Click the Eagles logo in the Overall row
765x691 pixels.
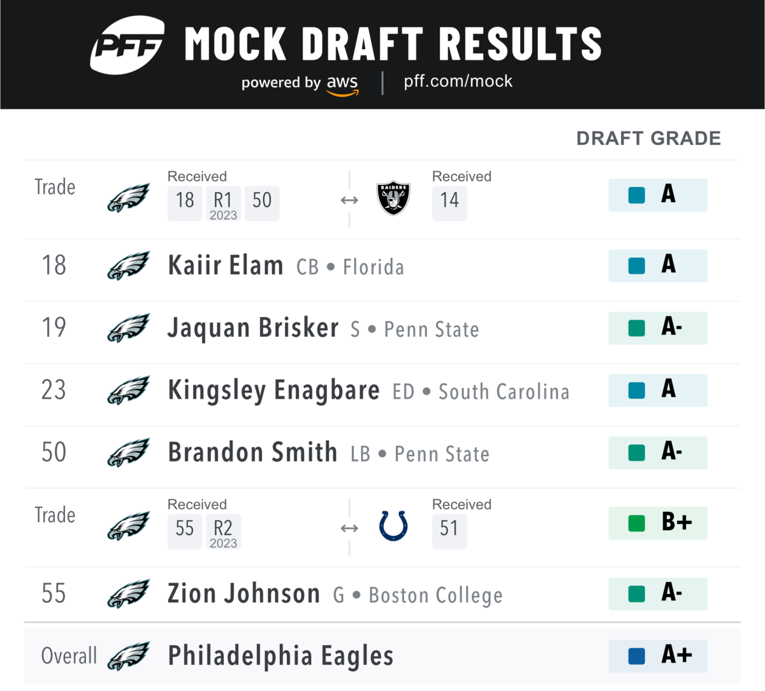coord(128,656)
